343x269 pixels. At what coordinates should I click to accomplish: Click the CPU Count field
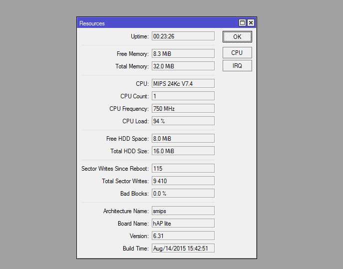point(183,96)
